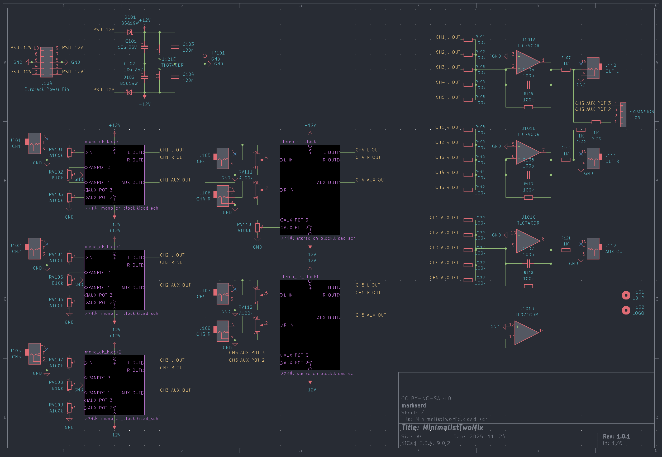The image size is (662, 457).
Task: Open the mono_ch_block hierarchical sheet
Action: click(114, 175)
